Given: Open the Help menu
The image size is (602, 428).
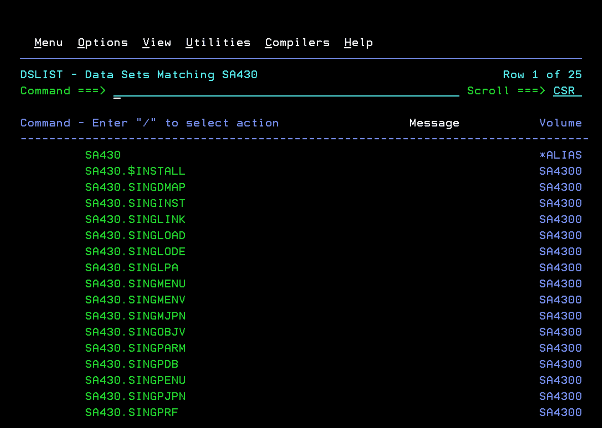Looking at the screenshot, I should click(x=358, y=42).
